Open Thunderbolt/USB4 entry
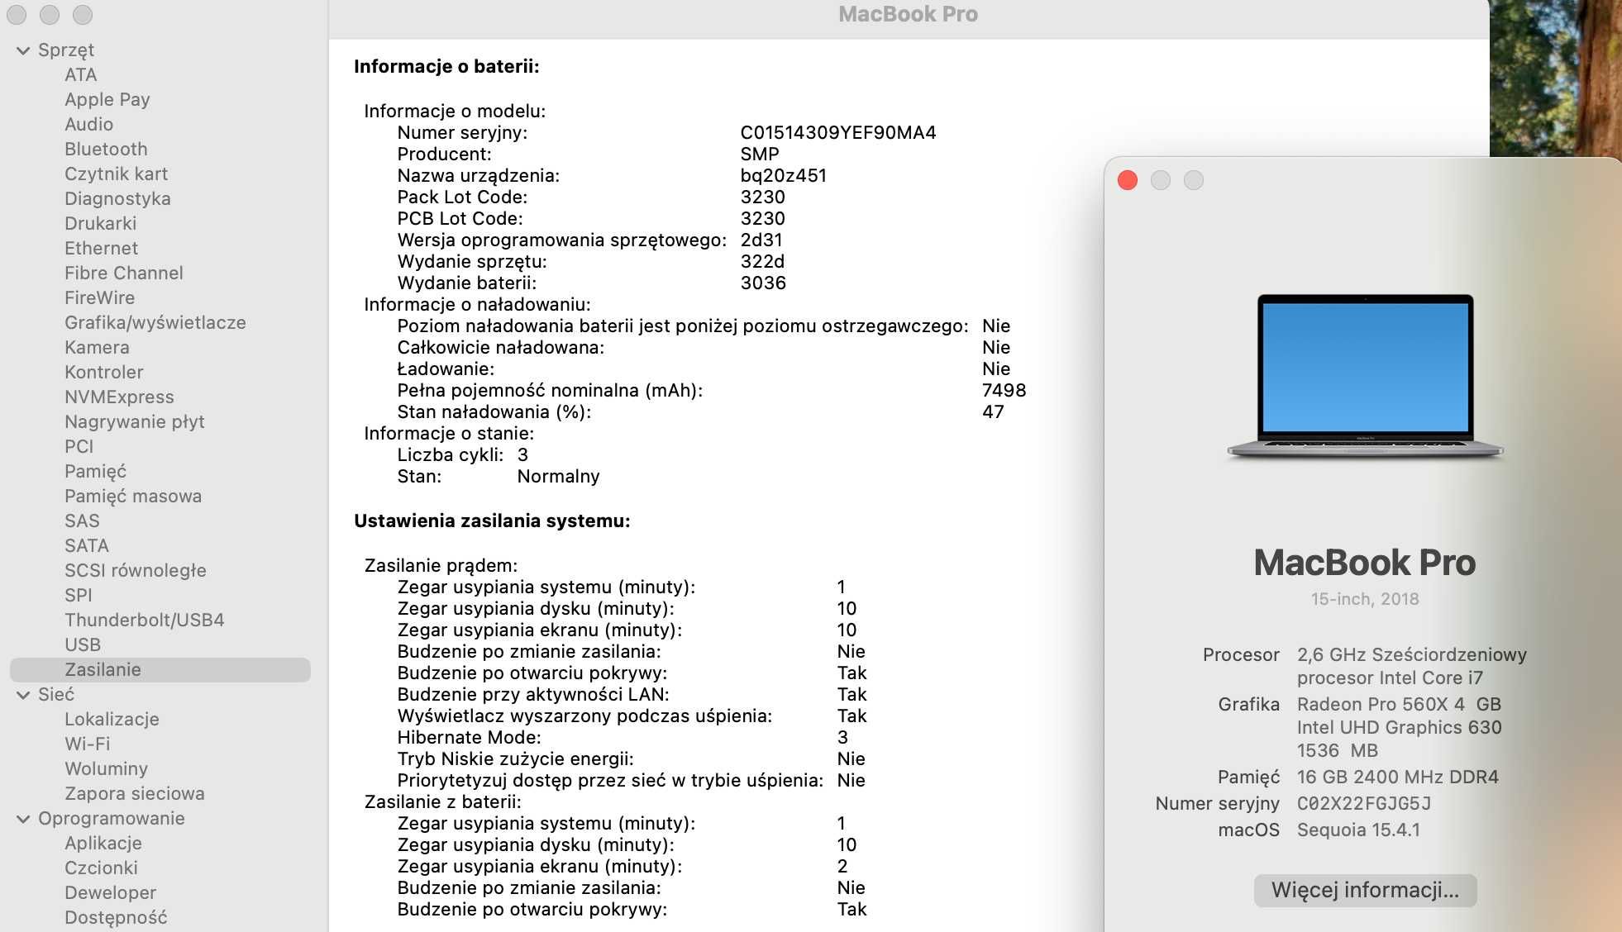 [145, 620]
